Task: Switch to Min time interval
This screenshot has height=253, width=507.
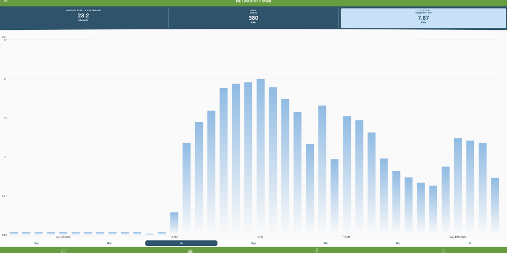Action: click(109, 243)
